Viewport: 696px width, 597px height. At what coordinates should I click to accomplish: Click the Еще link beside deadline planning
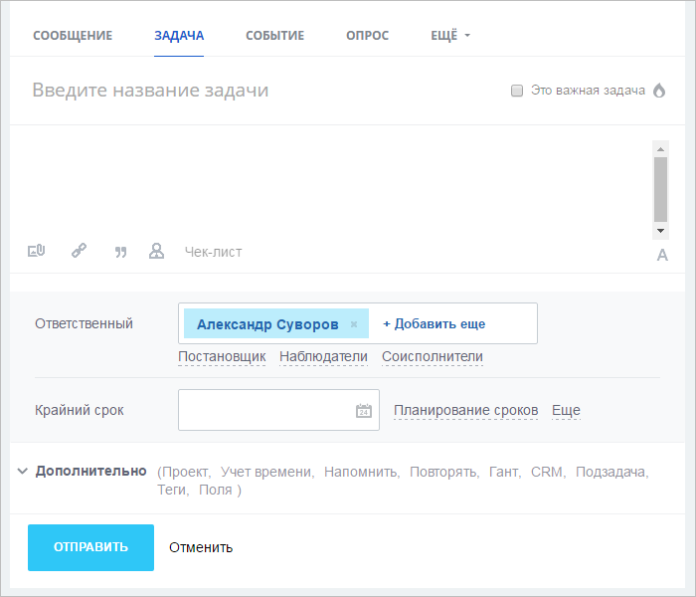(566, 410)
